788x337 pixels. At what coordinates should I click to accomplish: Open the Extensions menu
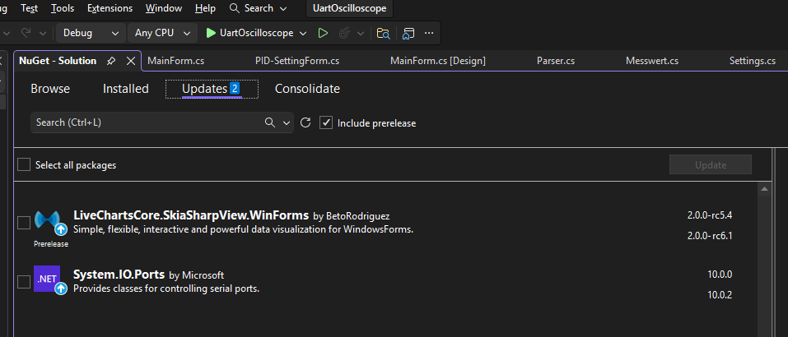pos(110,8)
